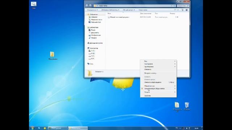Select the top-left desktop shortcut icon
The width and height of the screenshot is (232, 130).
click(x=34, y=4)
